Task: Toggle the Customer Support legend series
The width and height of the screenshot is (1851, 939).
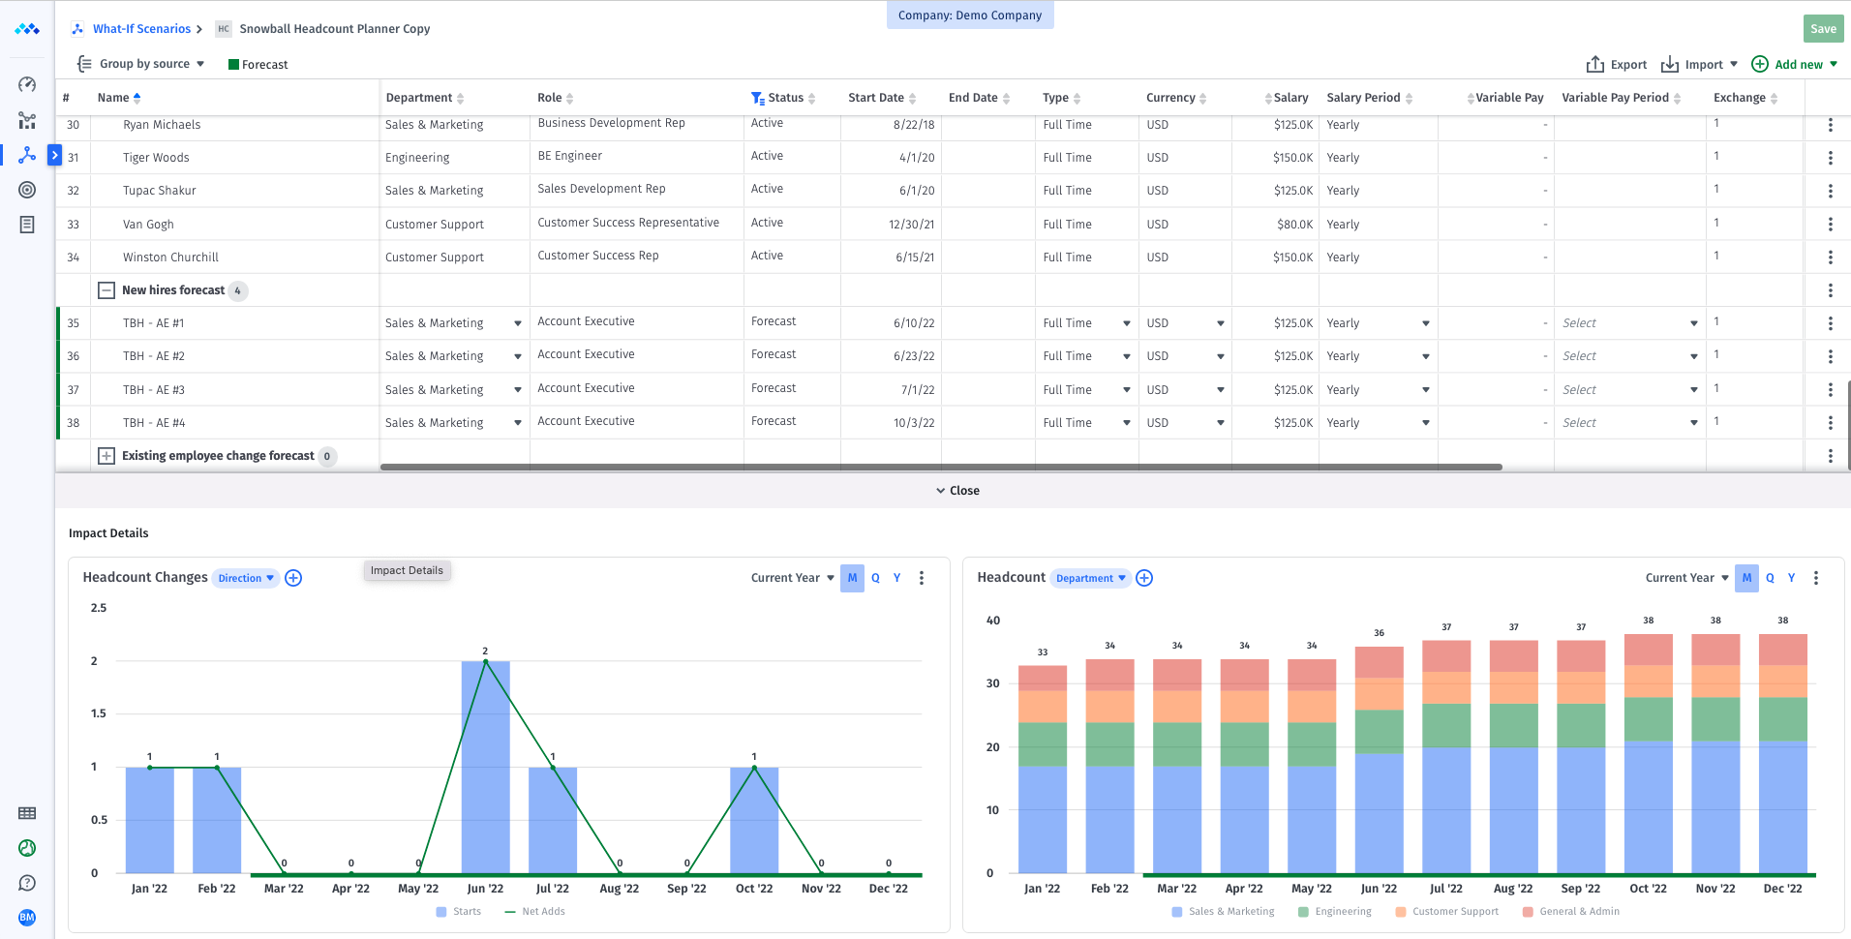Action: (1446, 912)
